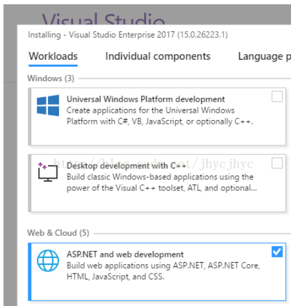Click the UWP workload description text
291x306 pixels.
point(160,116)
